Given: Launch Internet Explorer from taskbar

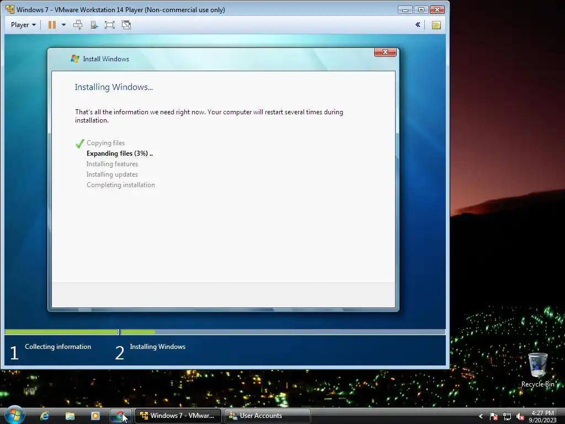Looking at the screenshot, I should pyautogui.click(x=45, y=416).
